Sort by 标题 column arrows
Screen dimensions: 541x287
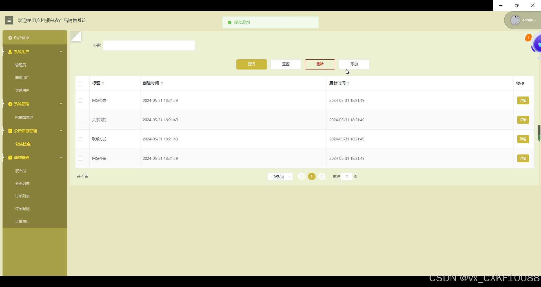103,83
